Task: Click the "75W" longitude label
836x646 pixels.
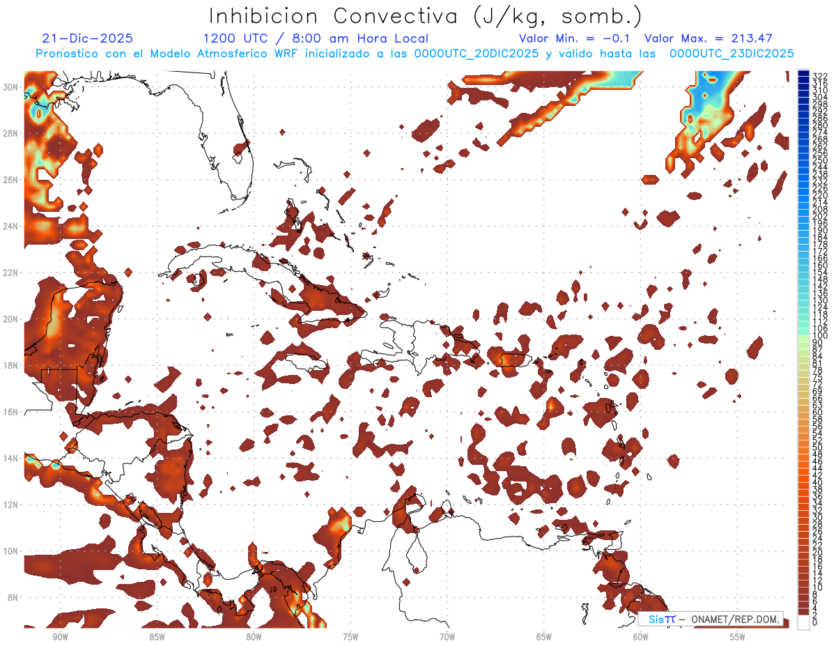Action: pyautogui.click(x=350, y=637)
